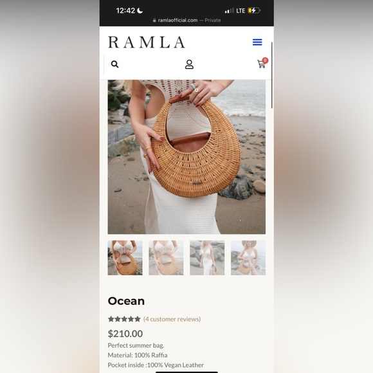Tap the $210.00 price text

click(x=125, y=334)
